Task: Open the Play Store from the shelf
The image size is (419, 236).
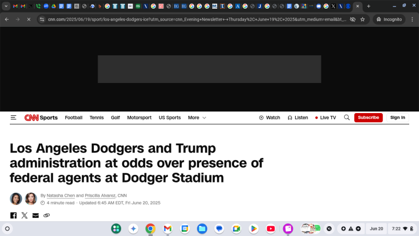Action: (x=253, y=229)
